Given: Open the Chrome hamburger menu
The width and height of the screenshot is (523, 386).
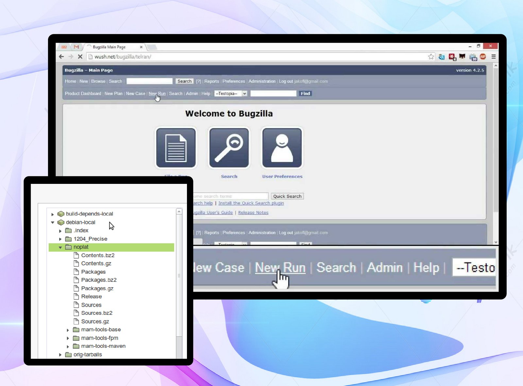Looking at the screenshot, I should 493,57.
